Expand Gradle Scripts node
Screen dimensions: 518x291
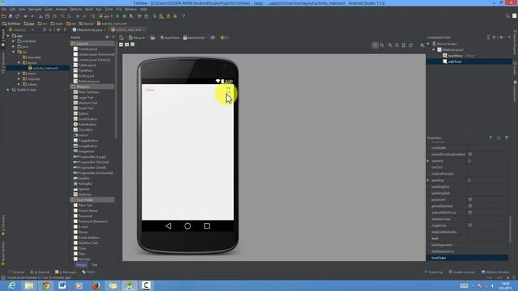tap(8, 90)
